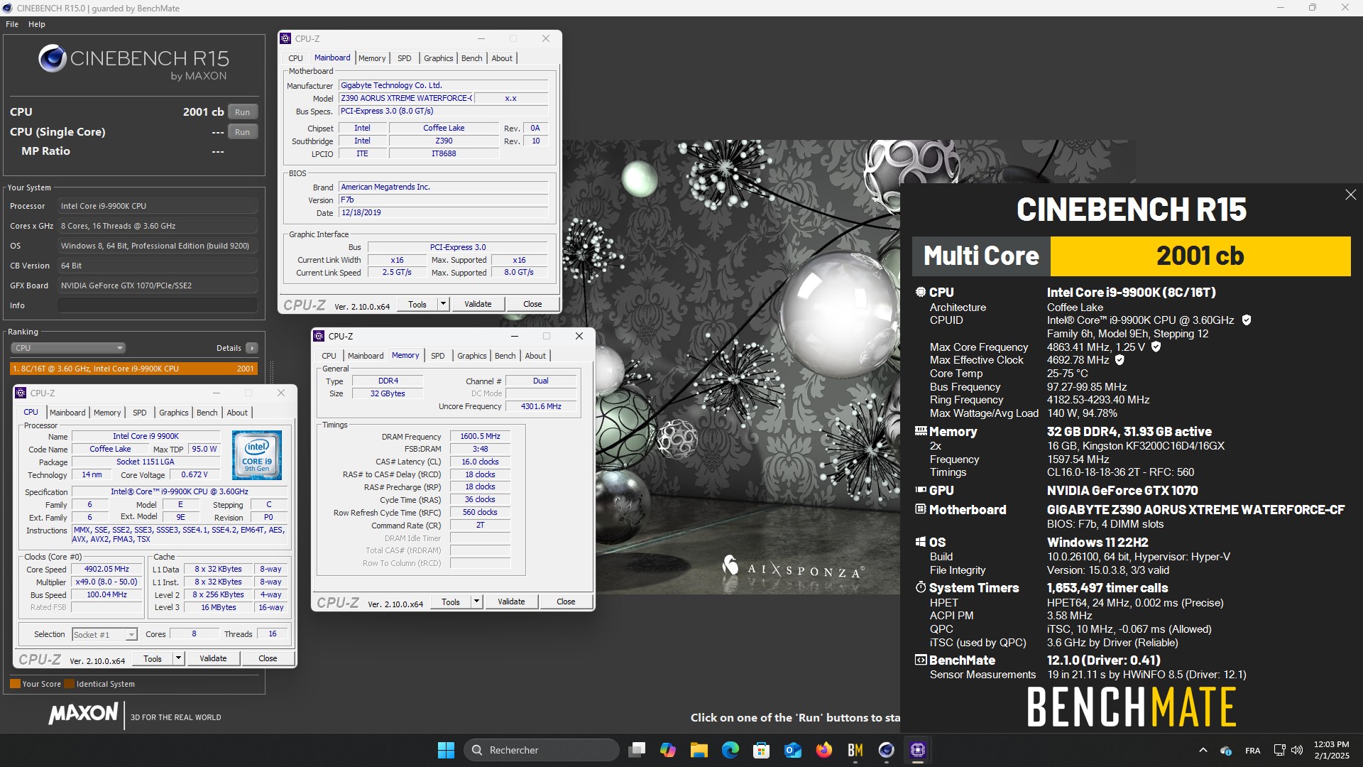Click Intel Core i9 logo in CPU-Z
This screenshot has height=767, width=1363.
pyautogui.click(x=257, y=455)
